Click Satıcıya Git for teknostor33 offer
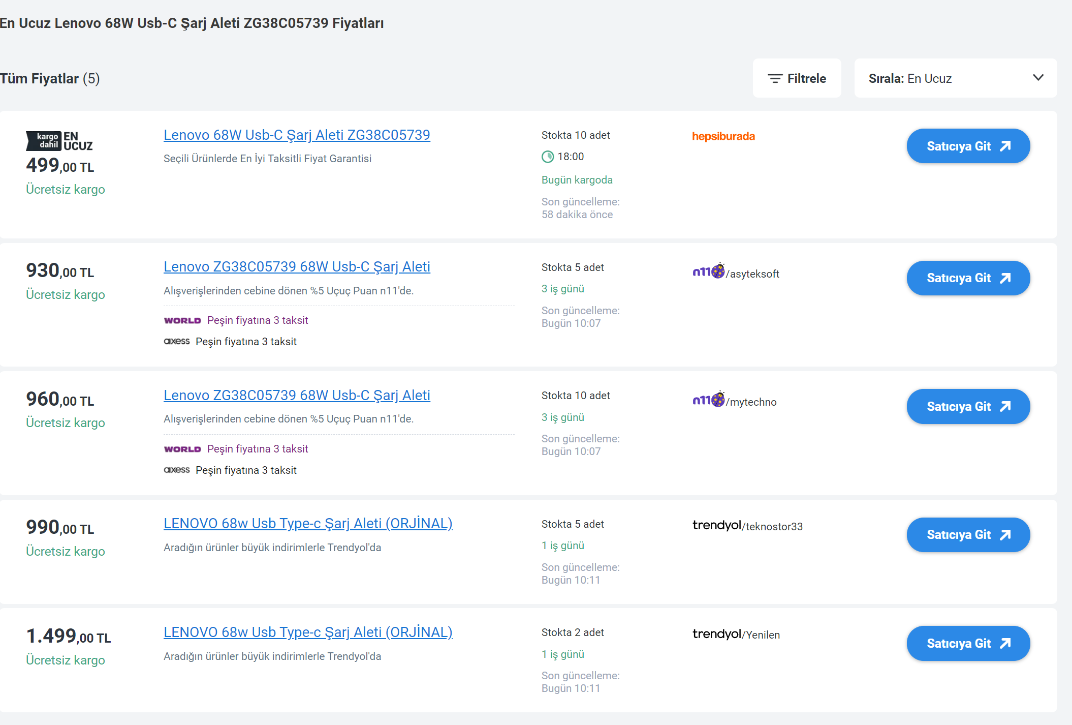The image size is (1072, 725). (x=968, y=535)
